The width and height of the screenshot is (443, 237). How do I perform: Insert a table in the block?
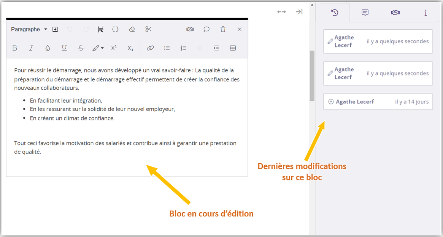click(233, 48)
